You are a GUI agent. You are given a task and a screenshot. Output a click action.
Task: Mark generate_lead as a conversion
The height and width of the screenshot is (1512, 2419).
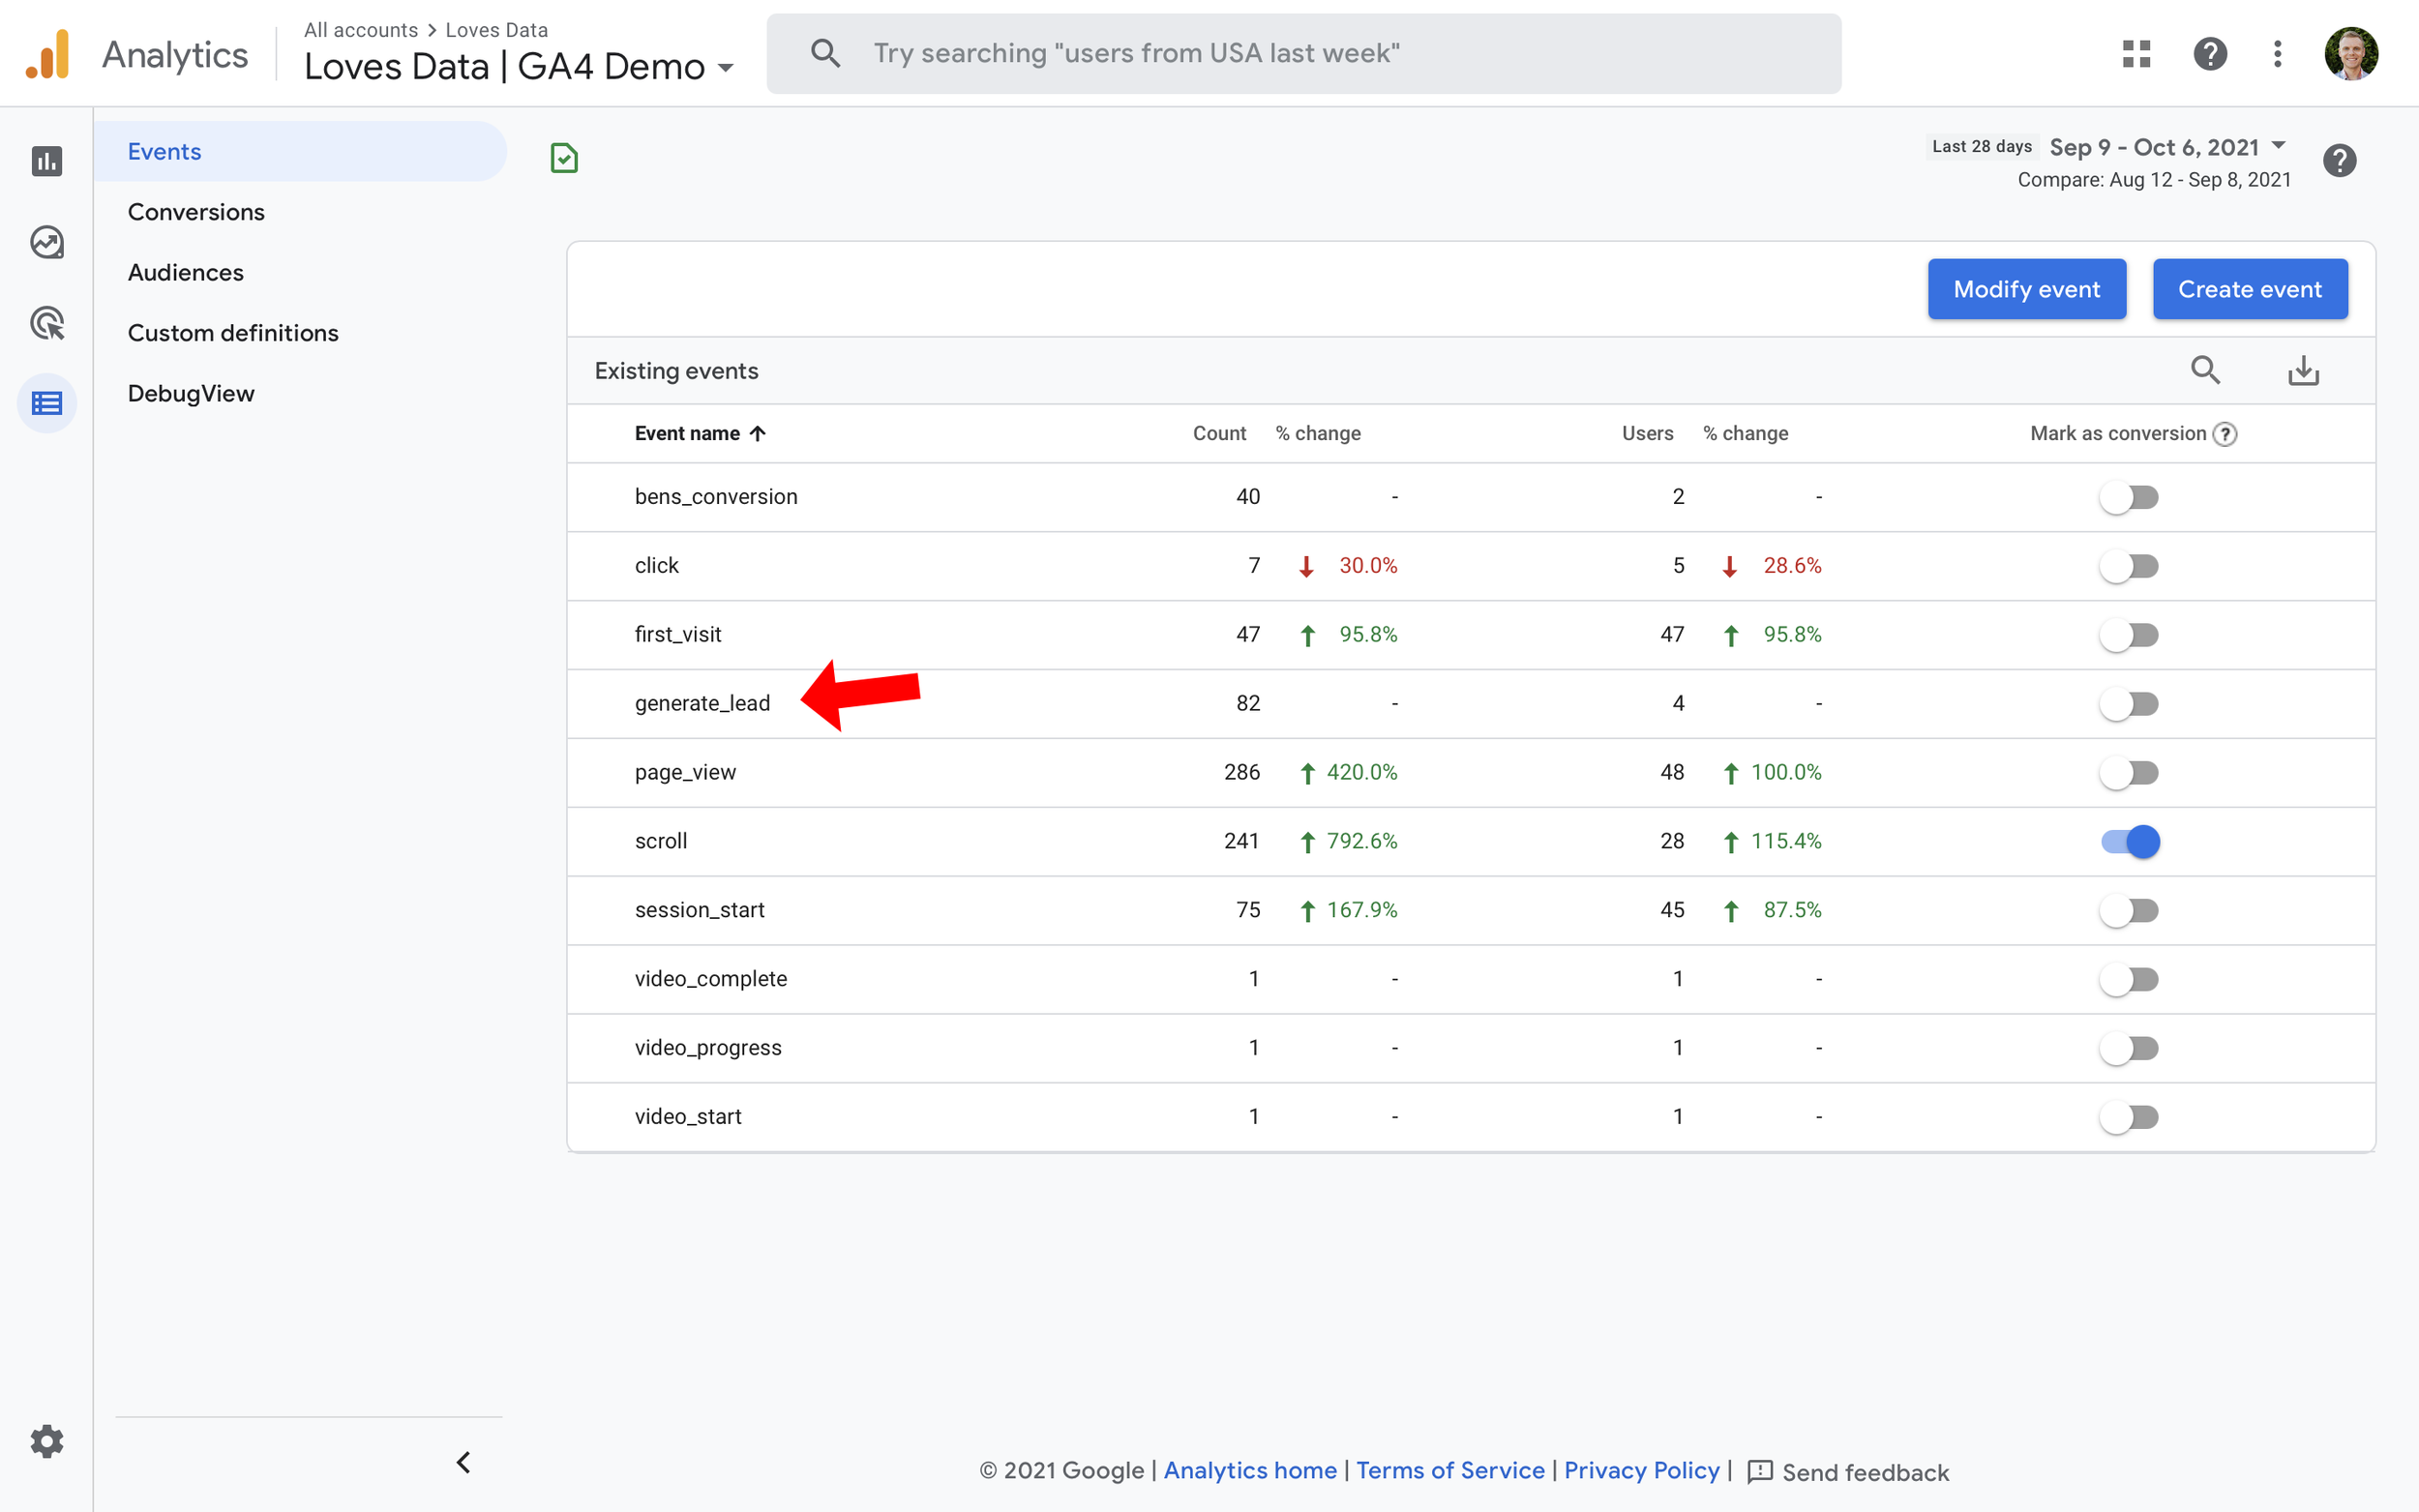(2131, 703)
